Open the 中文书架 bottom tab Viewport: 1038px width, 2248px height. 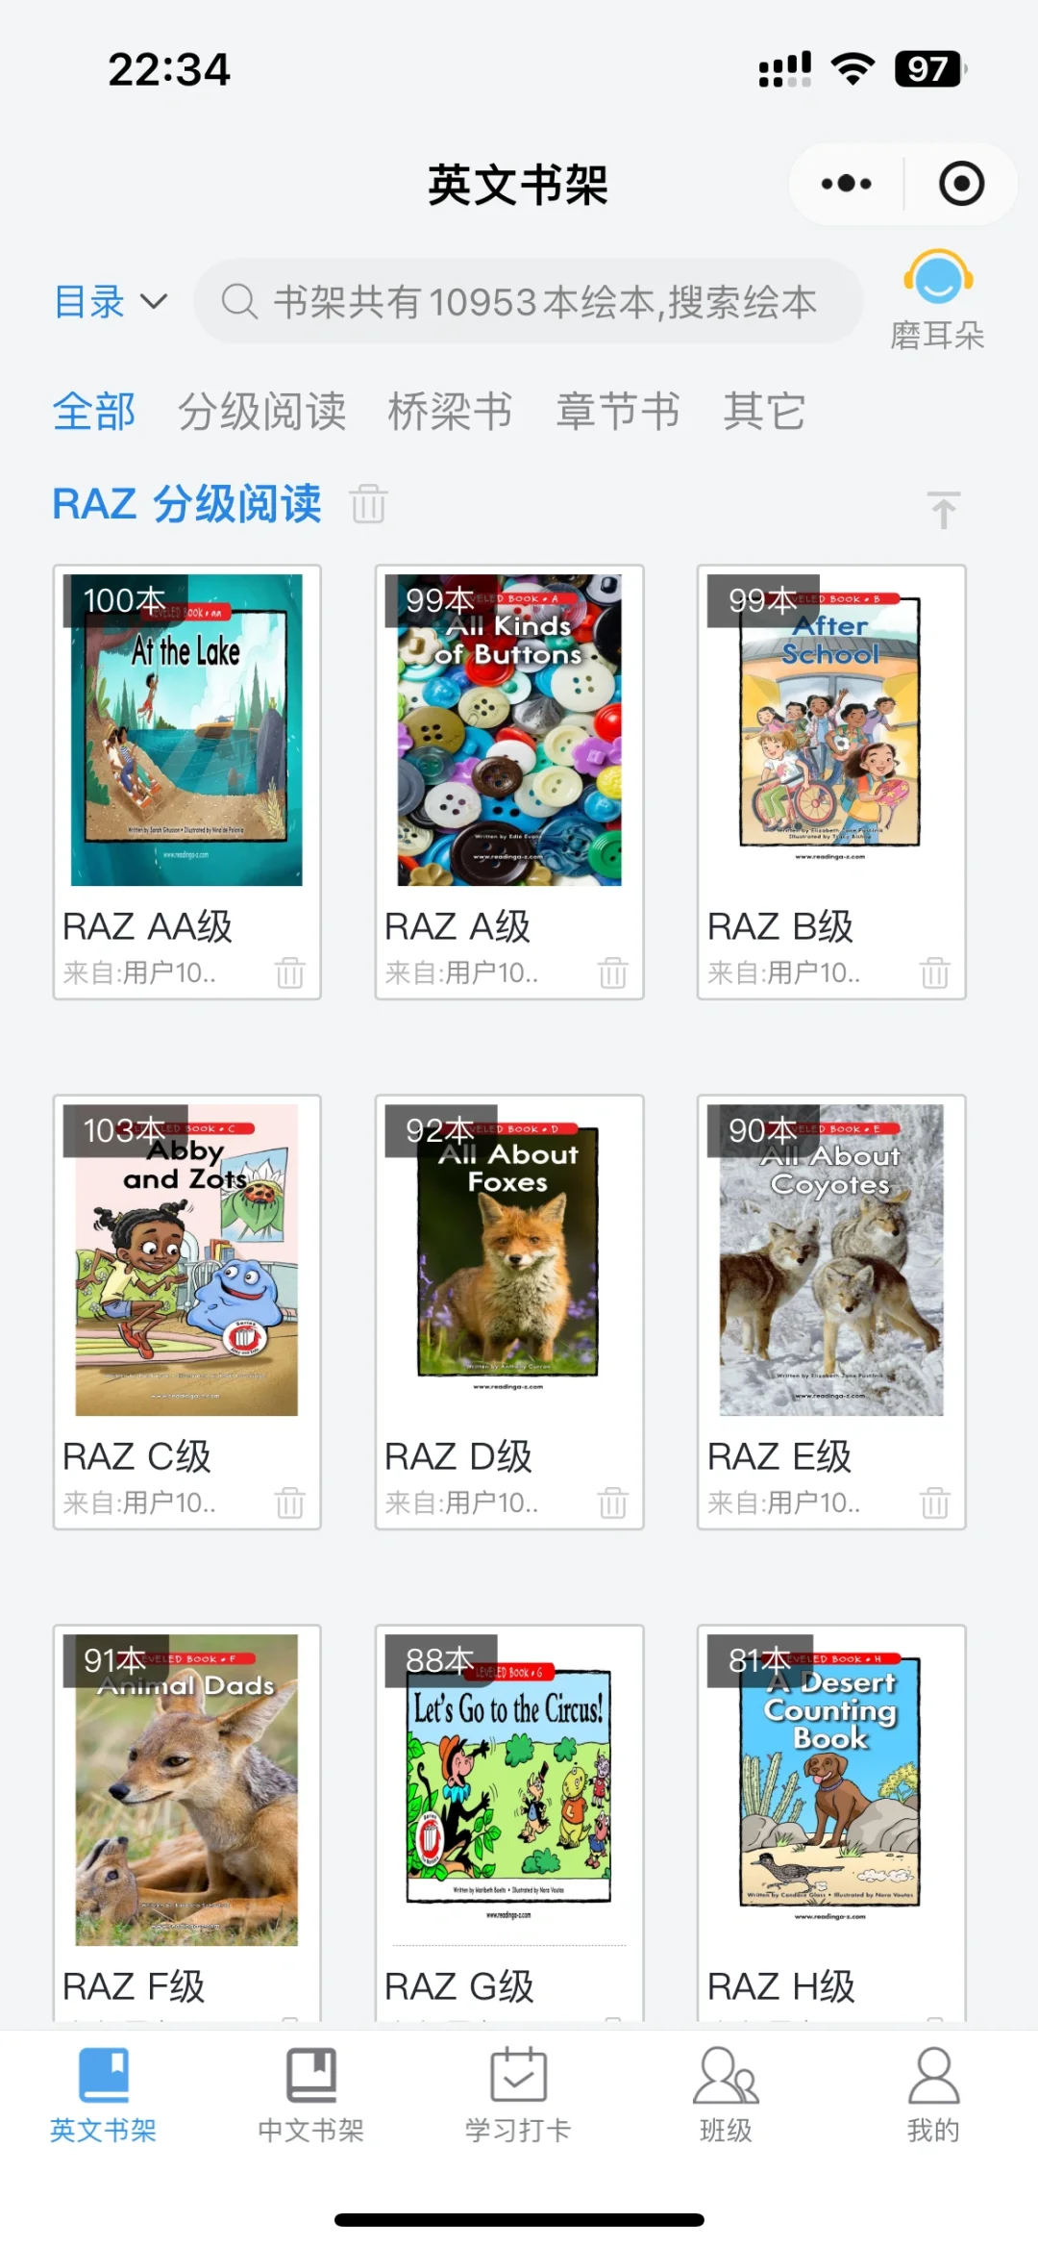(x=310, y=2095)
